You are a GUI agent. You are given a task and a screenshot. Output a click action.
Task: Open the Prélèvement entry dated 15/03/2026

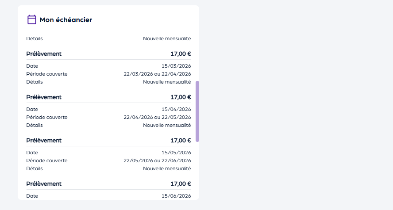44,54
